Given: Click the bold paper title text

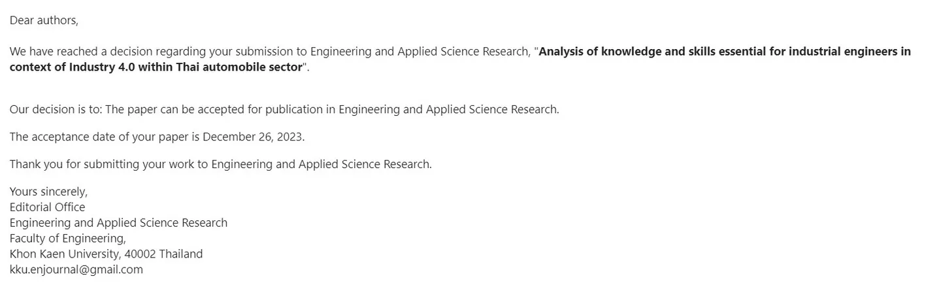Looking at the screenshot, I should point(460,59).
